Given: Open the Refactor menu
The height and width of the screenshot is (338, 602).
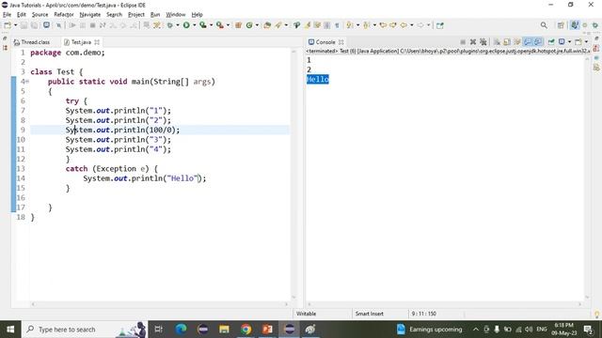Looking at the screenshot, I should click(x=64, y=15).
